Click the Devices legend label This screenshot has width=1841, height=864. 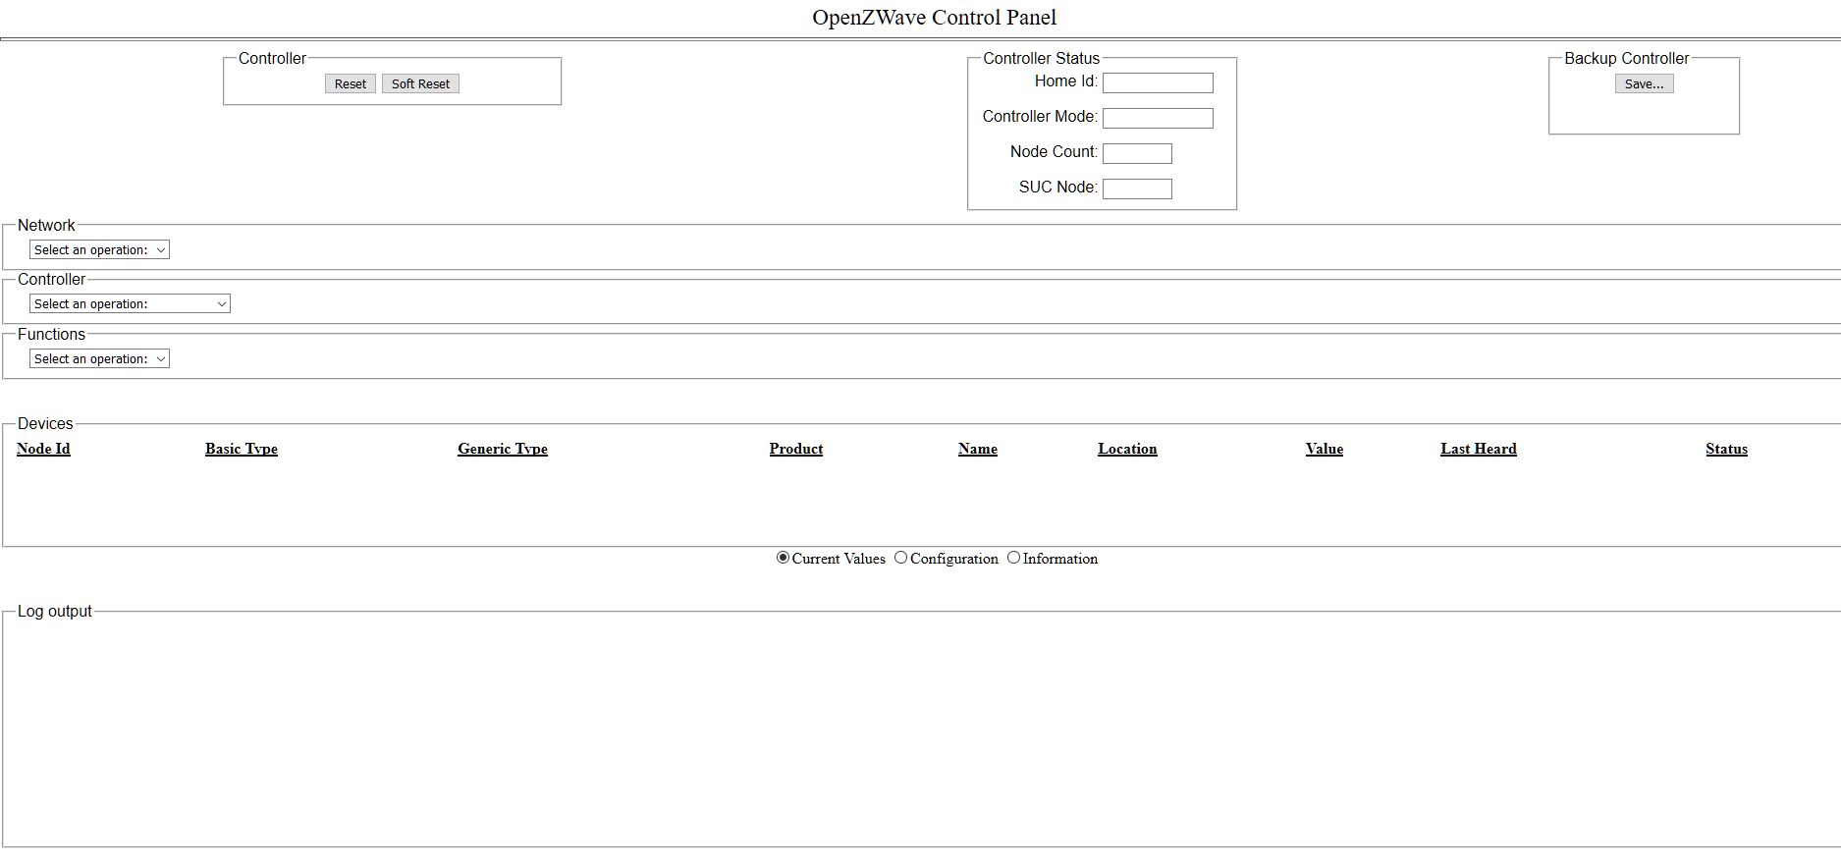45,423
